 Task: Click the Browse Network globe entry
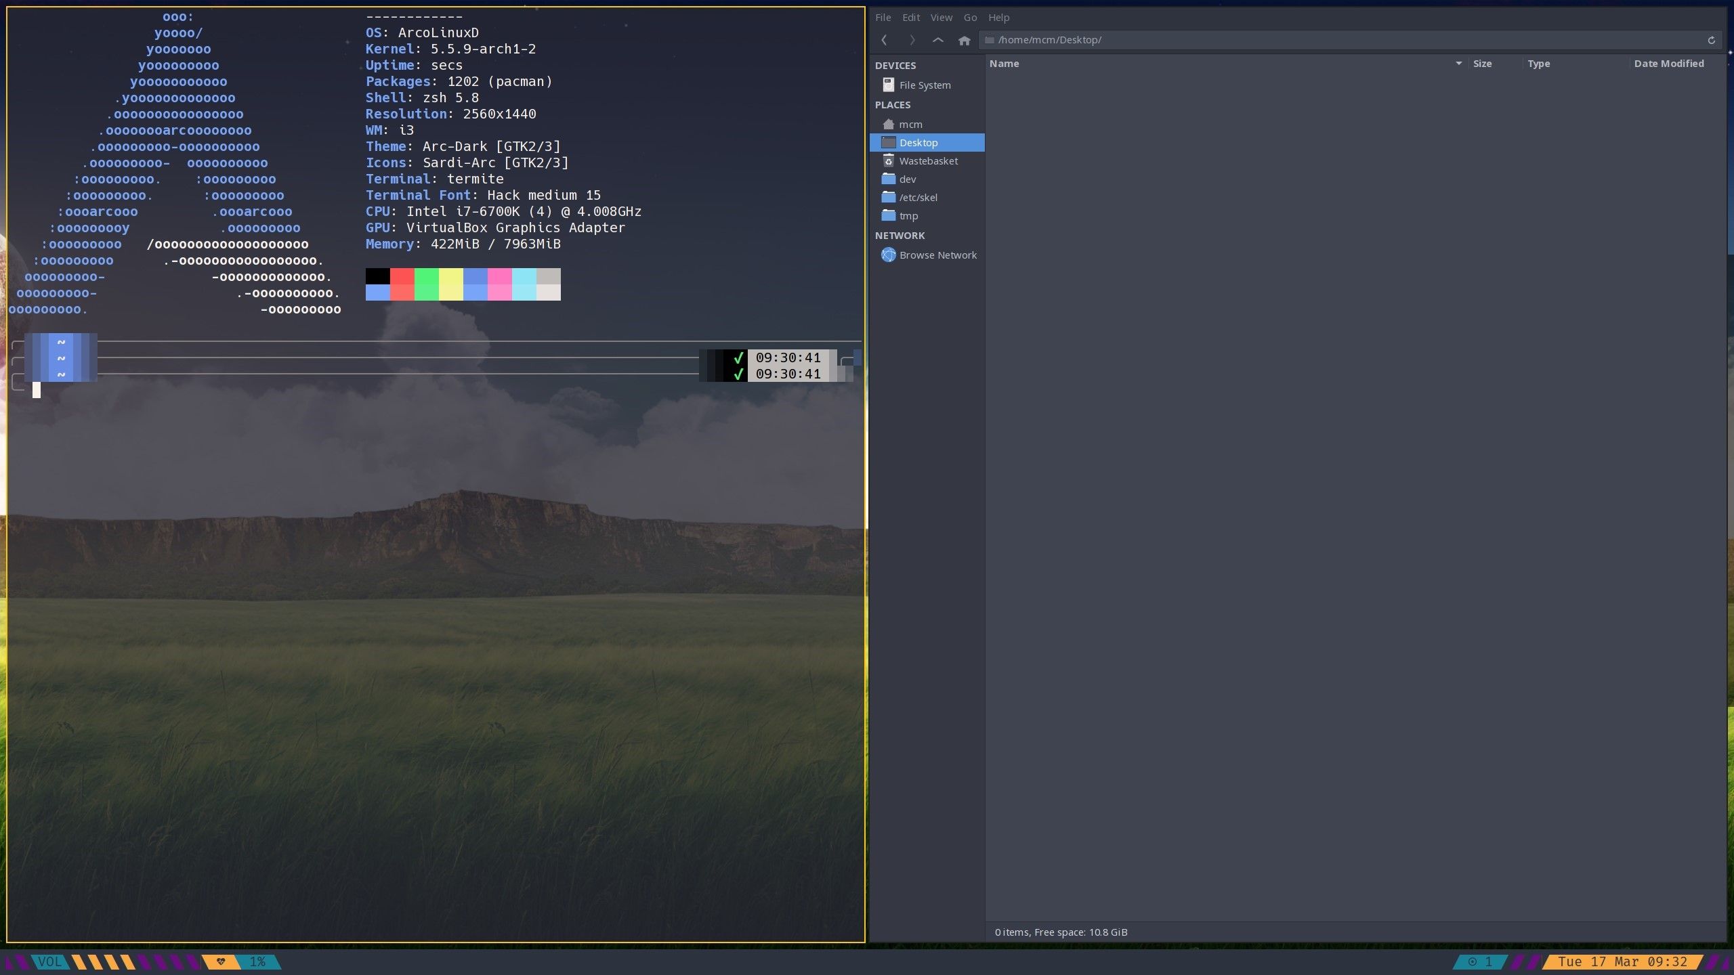tap(937, 255)
